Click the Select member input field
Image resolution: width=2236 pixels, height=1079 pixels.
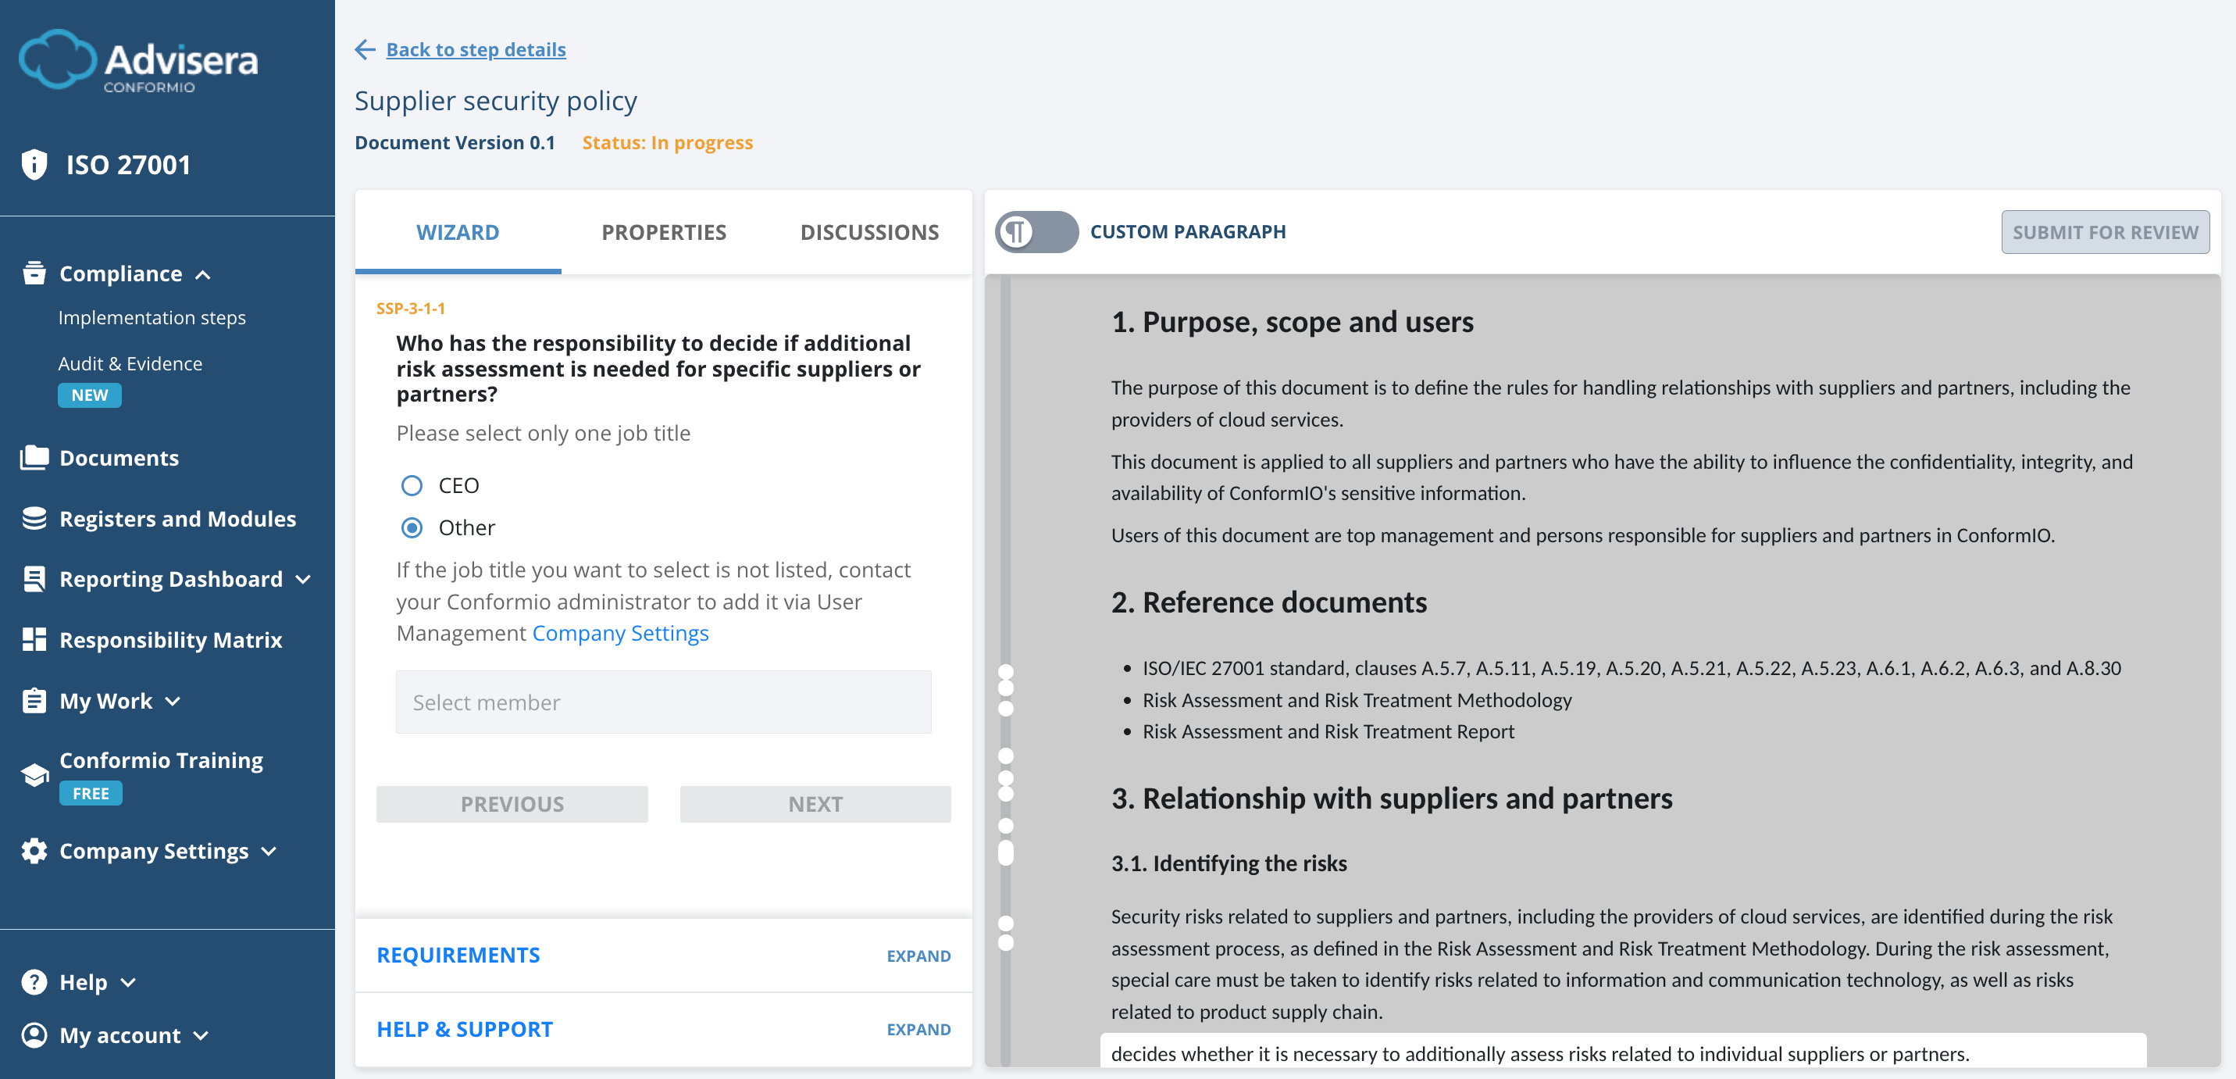pos(663,702)
